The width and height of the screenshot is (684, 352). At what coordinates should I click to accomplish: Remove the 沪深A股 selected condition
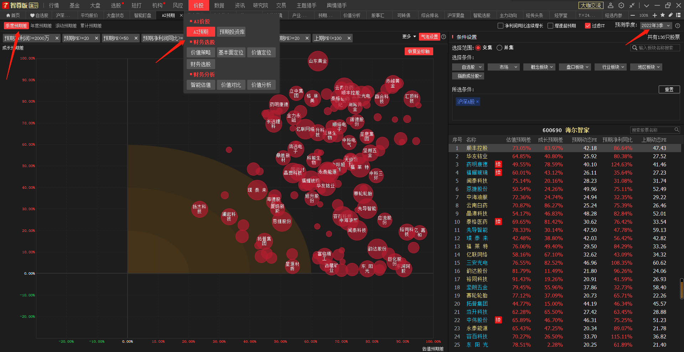click(477, 102)
